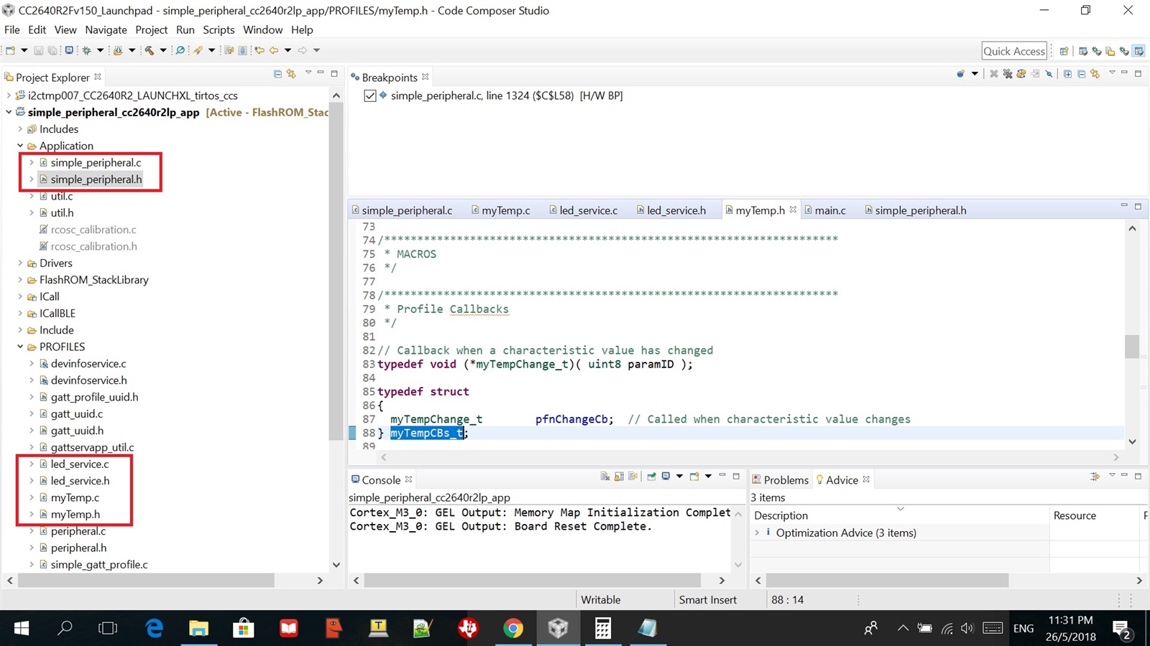The width and height of the screenshot is (1150, 646).
Task: Open the Scripts menu
Action: click(x=218, y=29)
